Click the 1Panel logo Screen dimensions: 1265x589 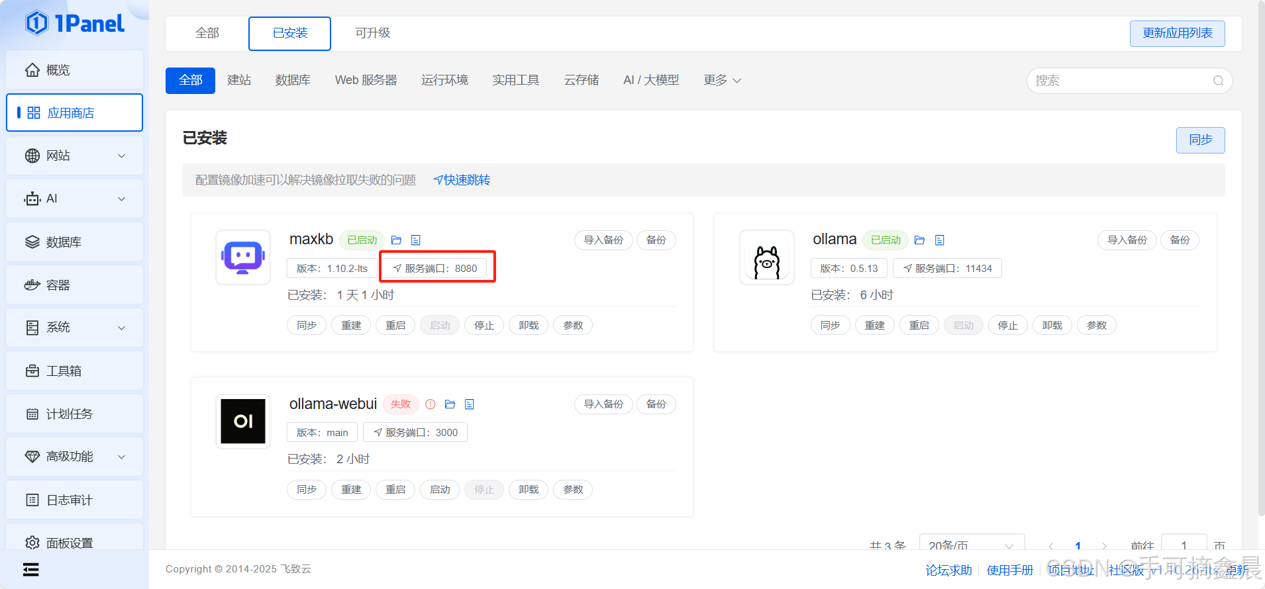[x=75, y=24]
